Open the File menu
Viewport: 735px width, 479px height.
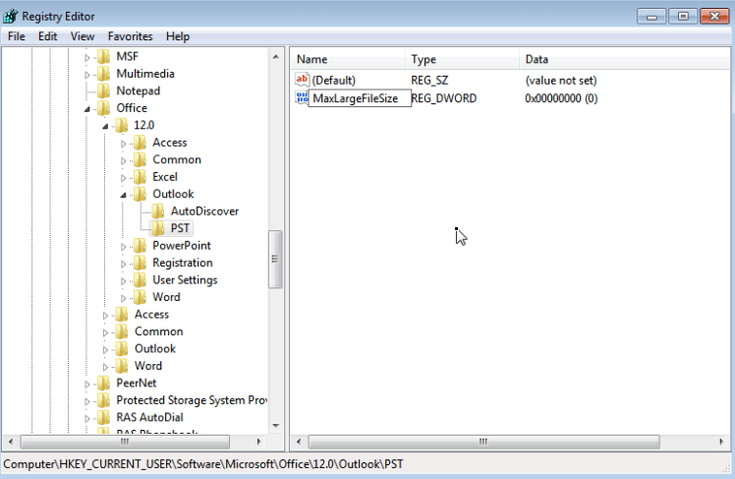17,36
